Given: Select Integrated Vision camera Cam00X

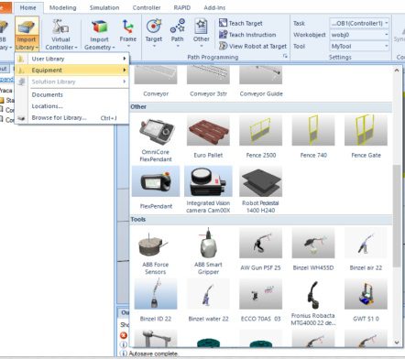Looking at the screenshot, I should point(208,190).
